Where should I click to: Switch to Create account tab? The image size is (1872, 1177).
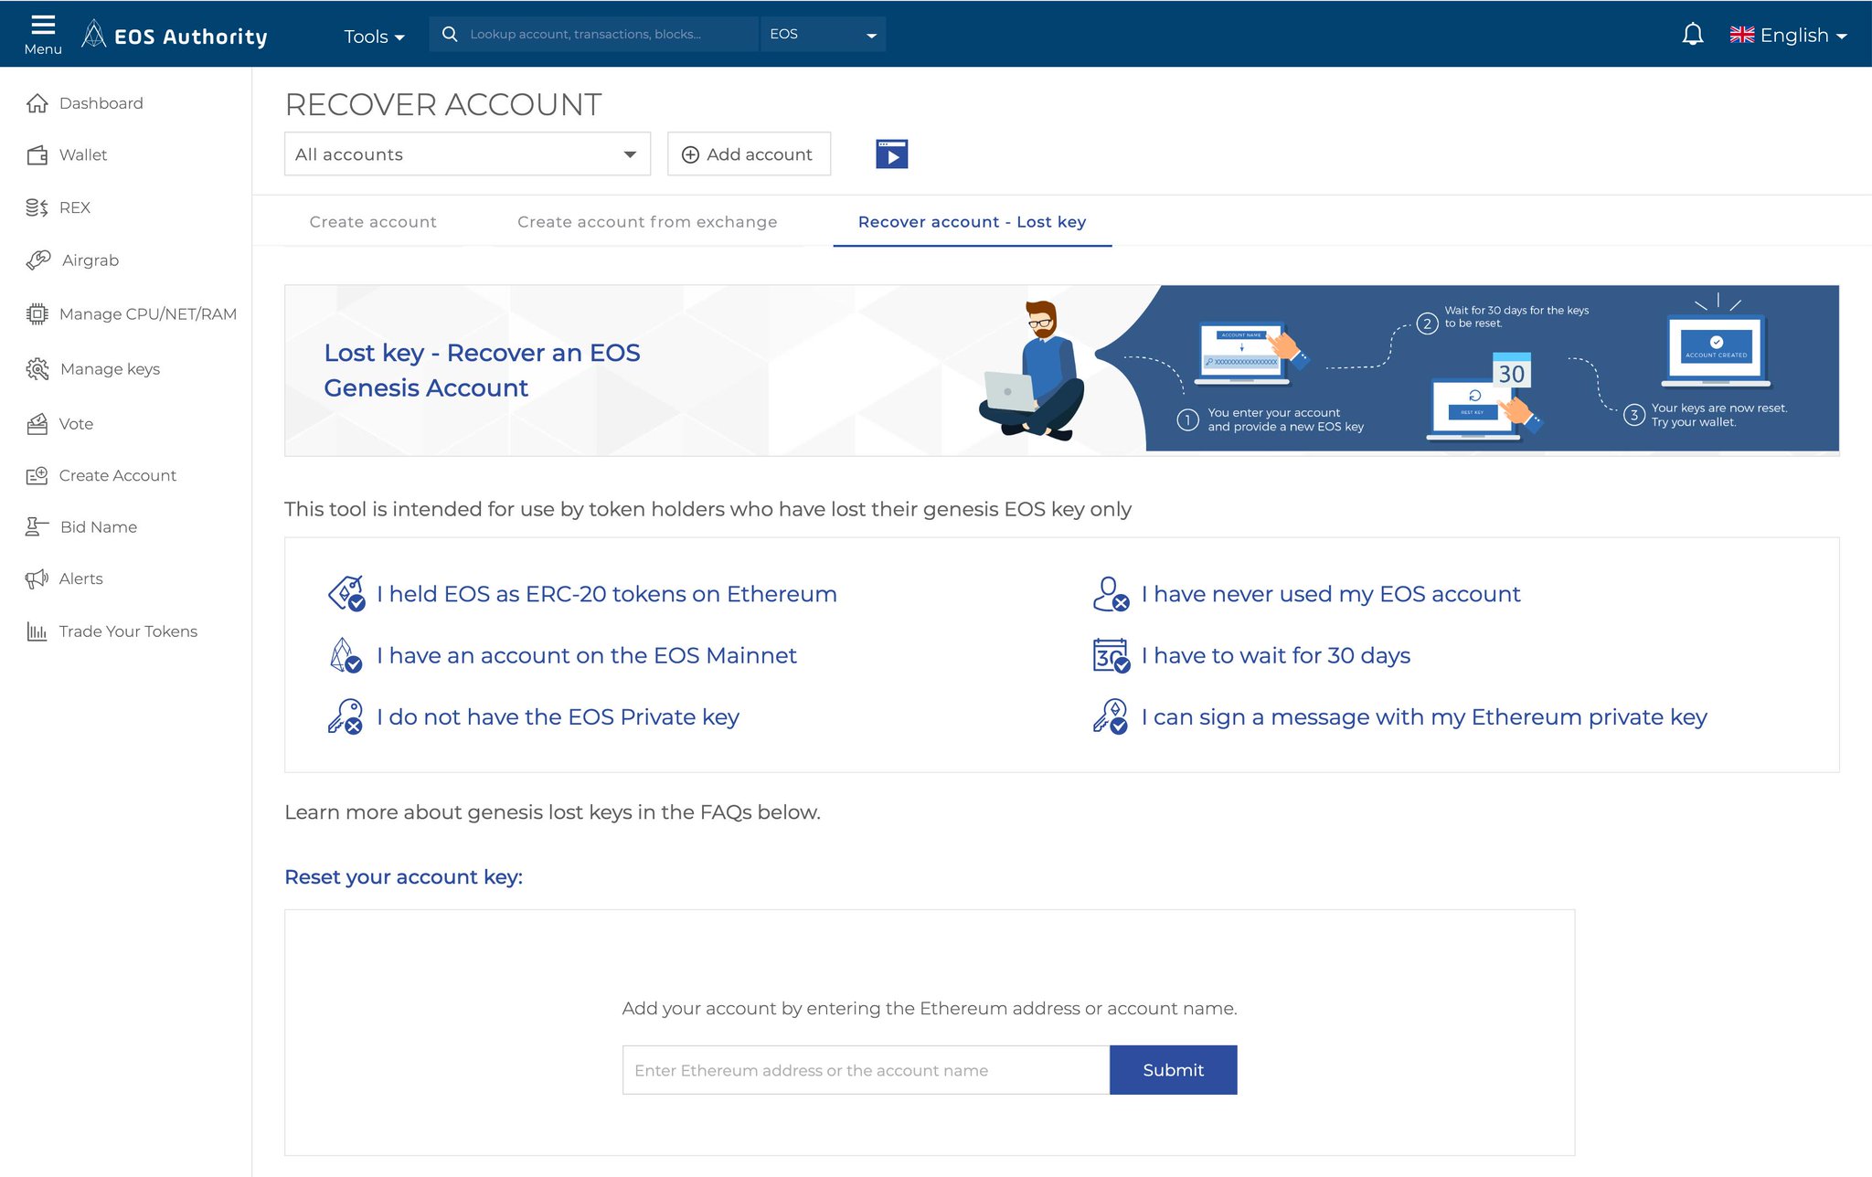pos(373,222)
